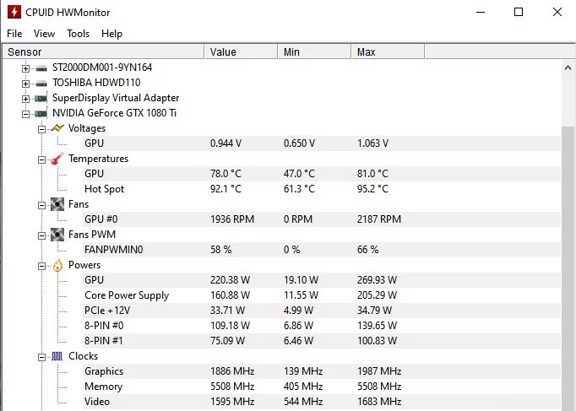Collapse the Powers section

tap(41, 266)
